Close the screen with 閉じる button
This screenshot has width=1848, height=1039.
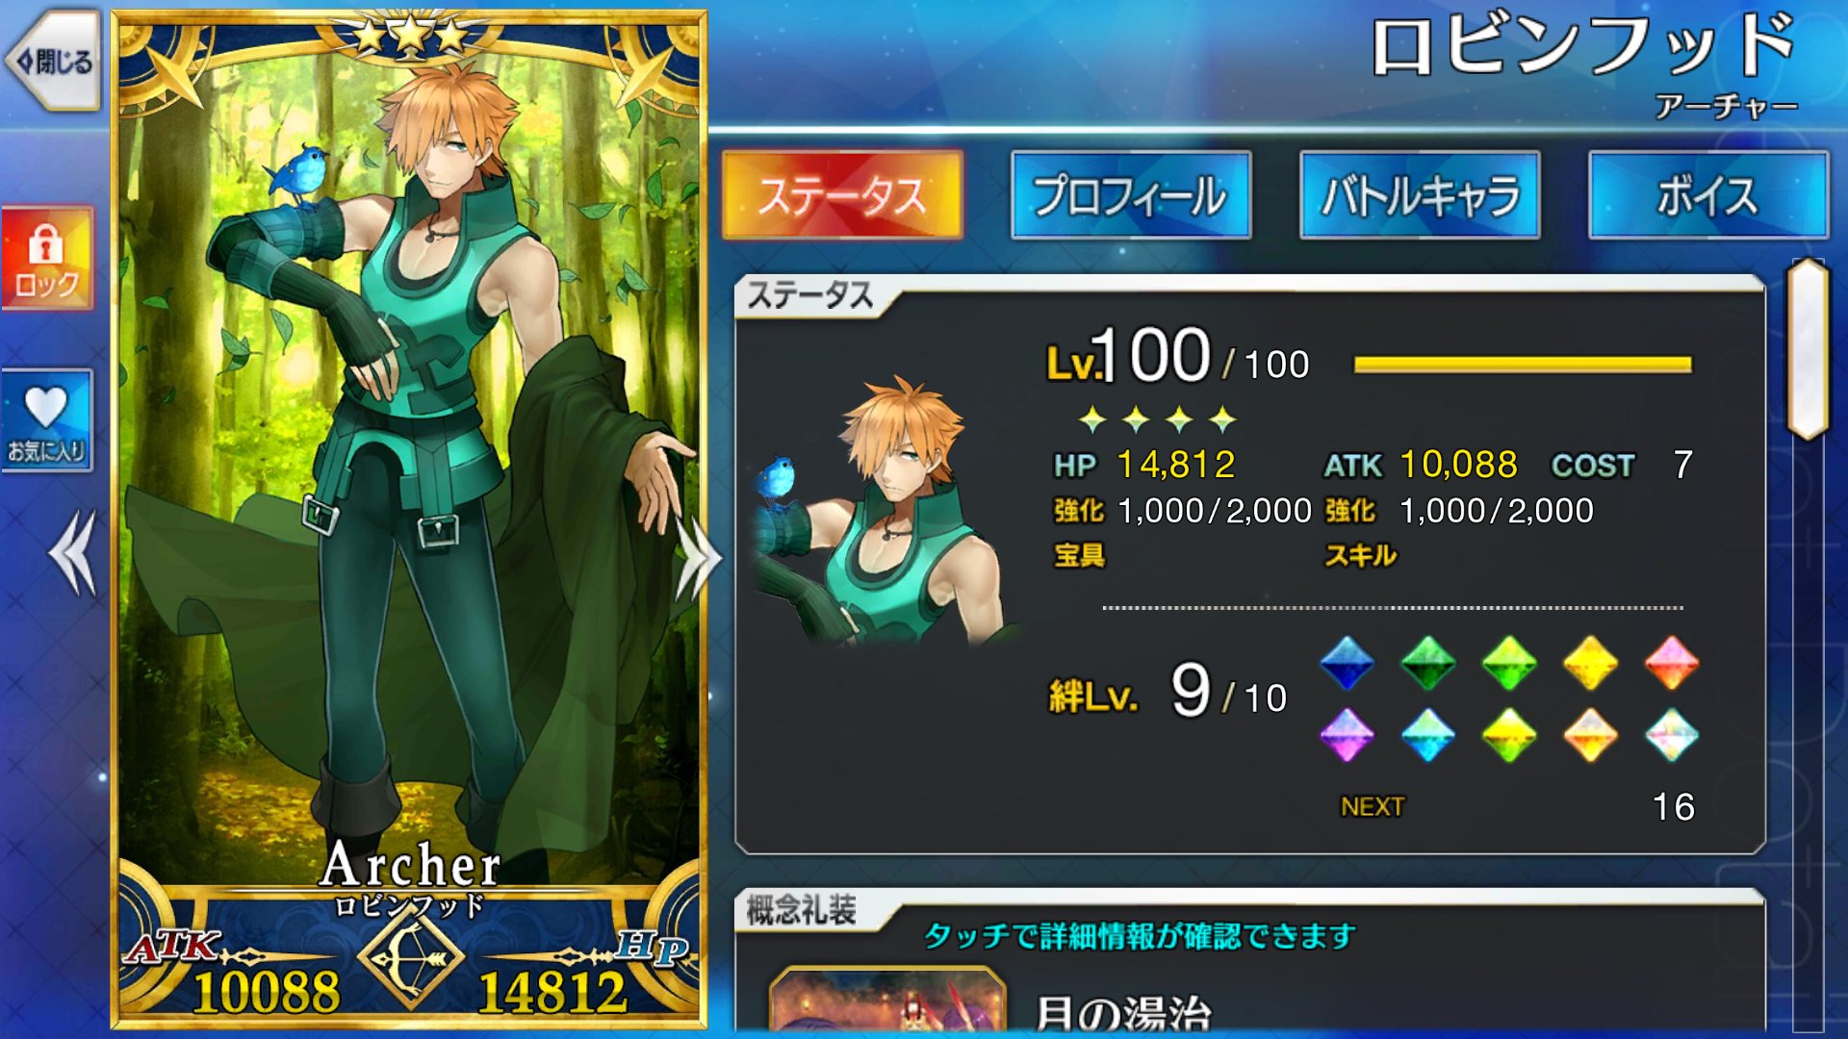tap(54, 62)
